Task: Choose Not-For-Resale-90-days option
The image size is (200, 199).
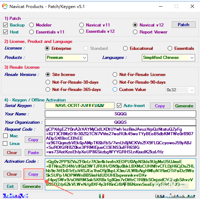Action: pyautogui.click(x=115, y=82)
